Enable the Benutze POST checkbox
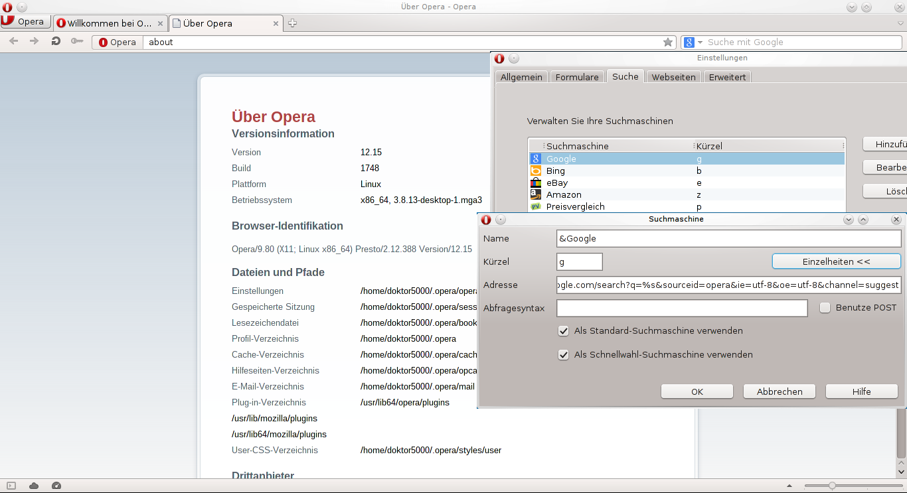The width and height of the screenshot is (907, 493). point(825,308)
